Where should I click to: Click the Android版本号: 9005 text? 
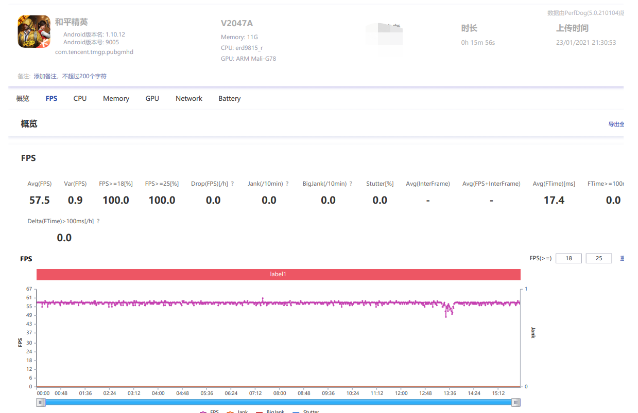pyautogui.click(x=91, y=42)
